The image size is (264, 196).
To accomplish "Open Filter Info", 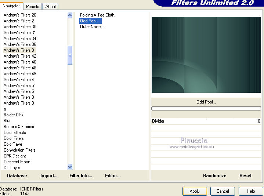I will (81, 176).
